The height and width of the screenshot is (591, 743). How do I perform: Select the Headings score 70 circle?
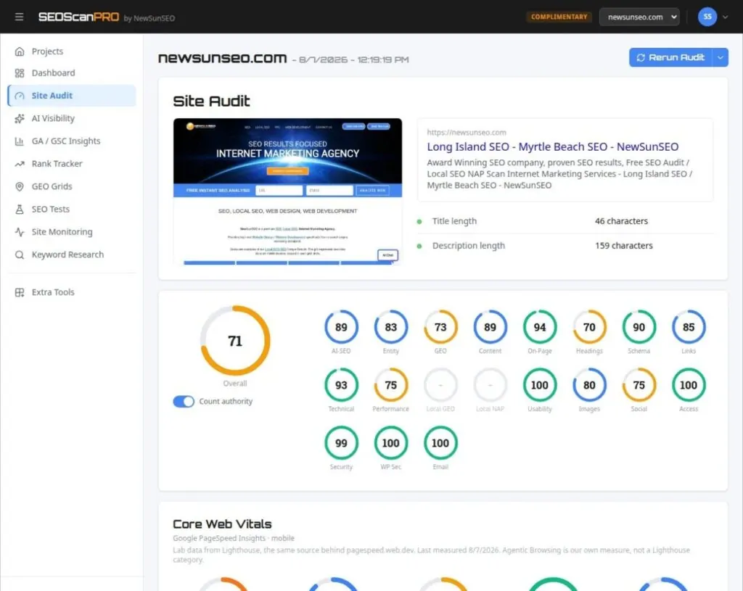click(x=589, y=327)
